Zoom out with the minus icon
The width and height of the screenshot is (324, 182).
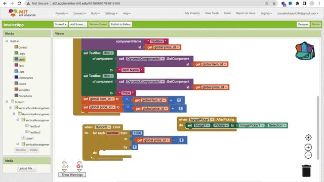pos(308,155)
